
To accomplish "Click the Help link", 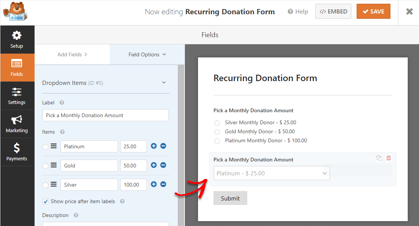I will (298, 12).
